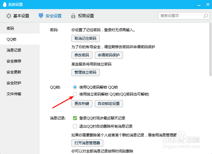Close the 系统设置 window
Viewport: 212px width, 154px height.
[x=208, y=5]
